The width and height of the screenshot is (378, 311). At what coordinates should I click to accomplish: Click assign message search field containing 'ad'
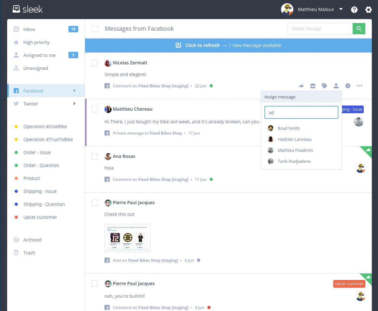pos(301,112)
